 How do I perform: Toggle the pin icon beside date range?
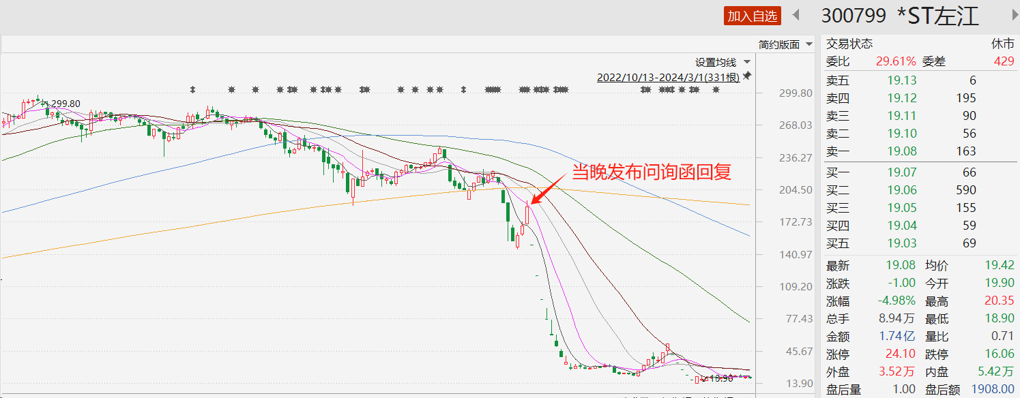[x=747, y=76]
